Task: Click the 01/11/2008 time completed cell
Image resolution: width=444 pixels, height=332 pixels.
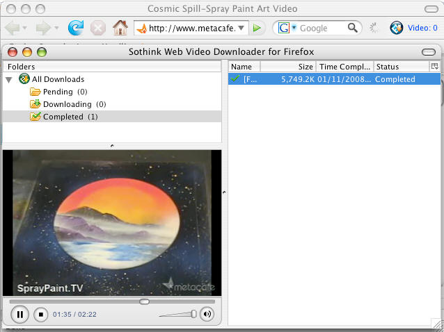Action: coord(344,79)
